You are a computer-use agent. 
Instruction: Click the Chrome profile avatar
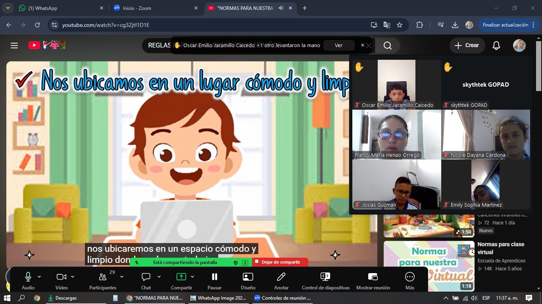click(x=469, y=25)
